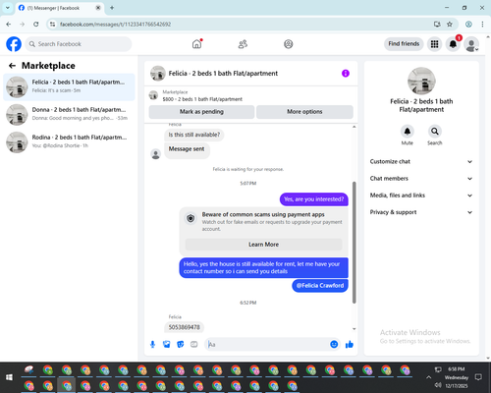The width and height of the screenshot is (491, 393).
Task: Click Learn More in scam warning
Action: coord(263,245)
